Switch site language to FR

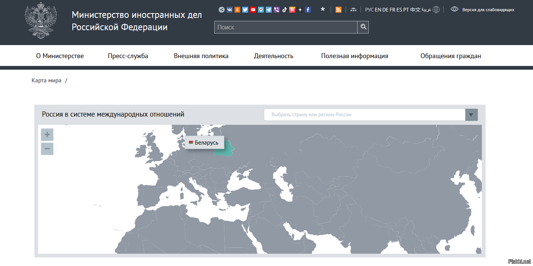(x=393, y=10)
